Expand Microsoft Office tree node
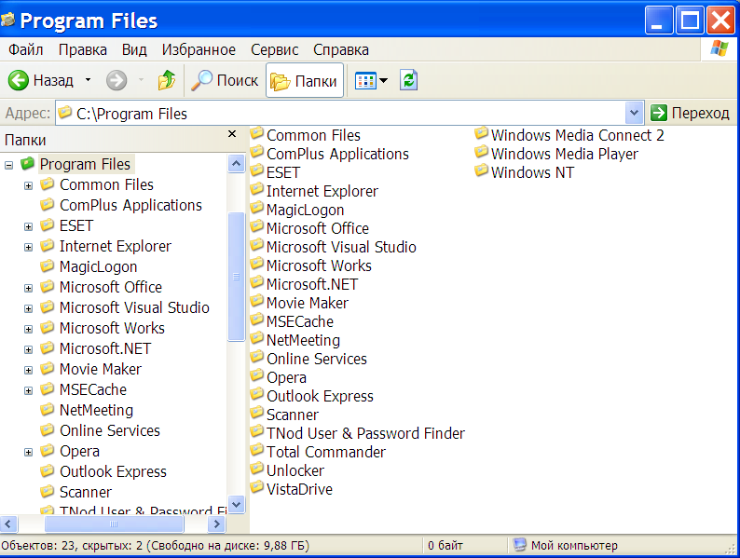Viewport: 740px width, 558px height. (28, 288)
